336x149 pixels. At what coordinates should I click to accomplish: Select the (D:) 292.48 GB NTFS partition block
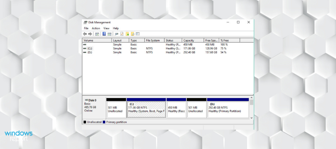point(228,108)
